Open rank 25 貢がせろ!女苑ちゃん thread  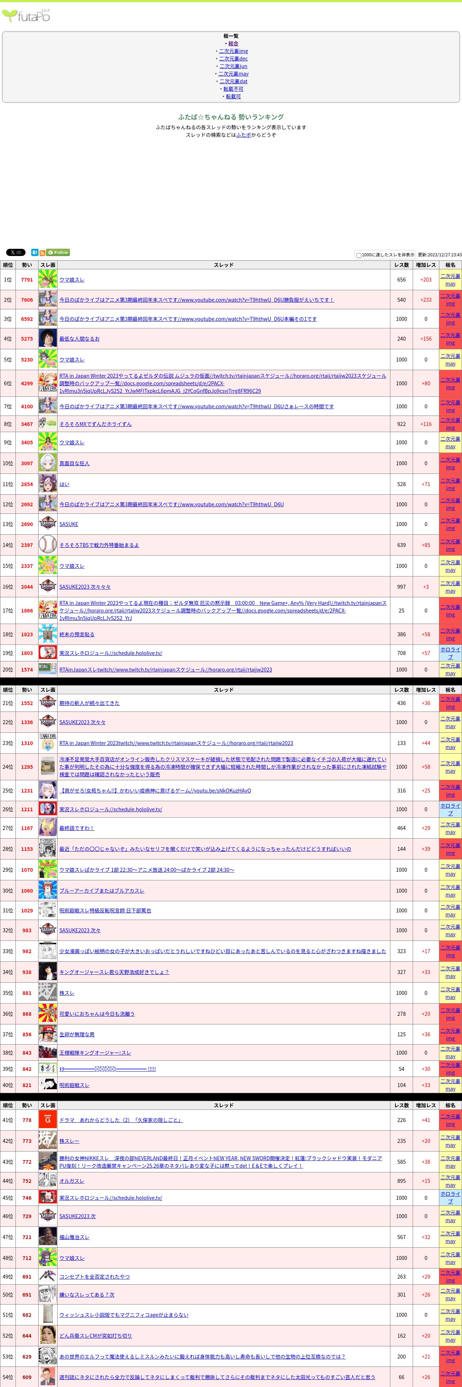click(x=155, y=791)
